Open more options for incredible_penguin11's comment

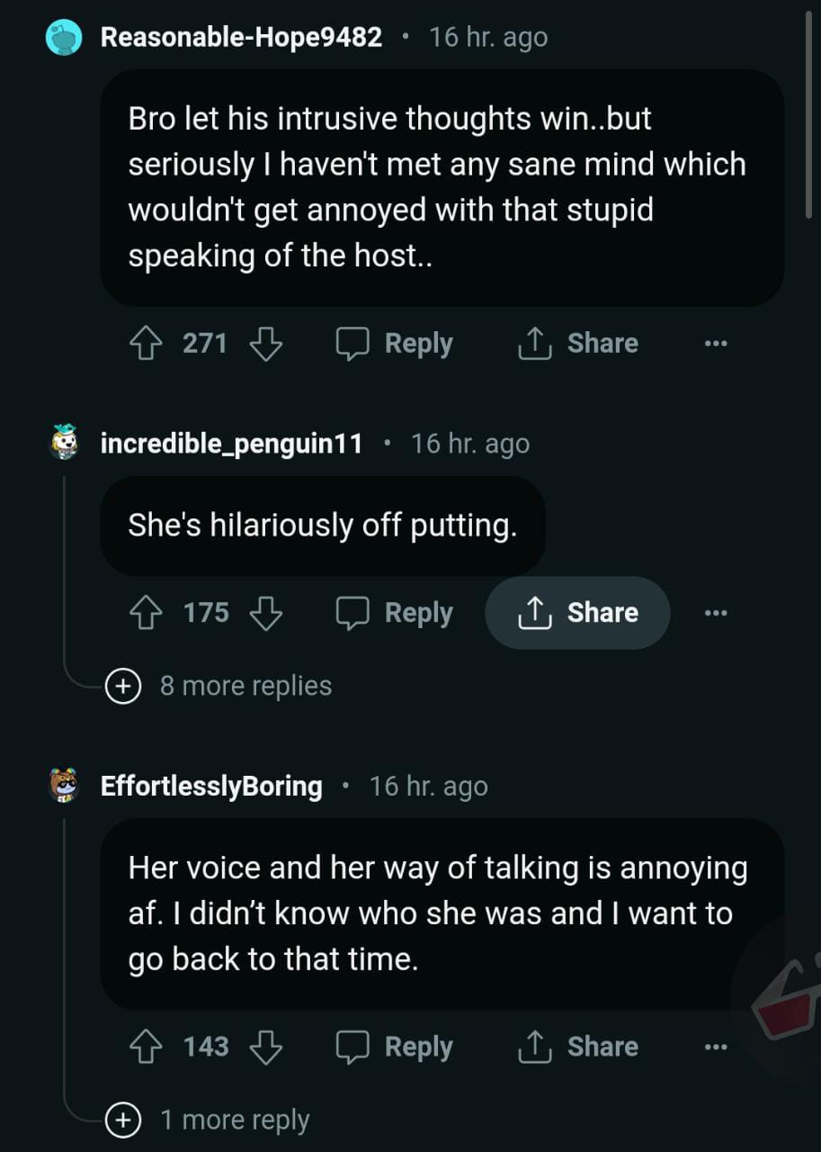pyautogui.click(x=715, y=613)
